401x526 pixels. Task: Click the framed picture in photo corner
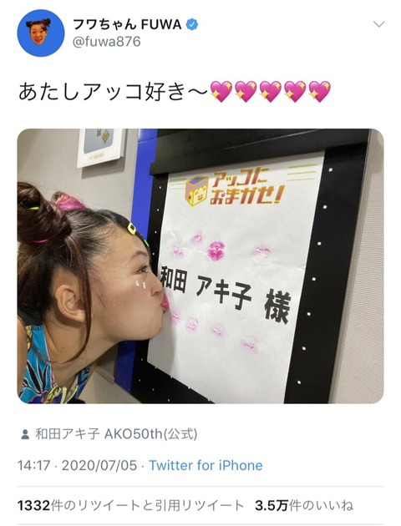point(101,146)
